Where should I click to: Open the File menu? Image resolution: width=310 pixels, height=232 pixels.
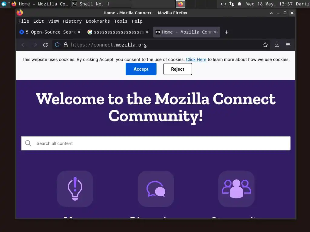pyautogui.click(x=24, y=21)
